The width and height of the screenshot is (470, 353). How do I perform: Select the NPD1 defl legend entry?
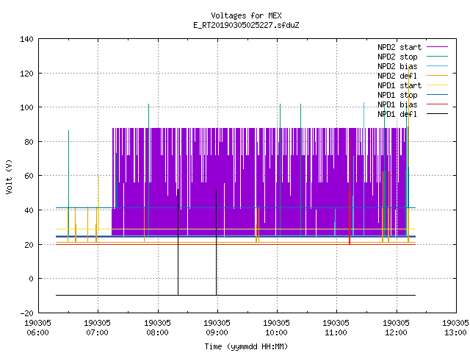(397, 115)
